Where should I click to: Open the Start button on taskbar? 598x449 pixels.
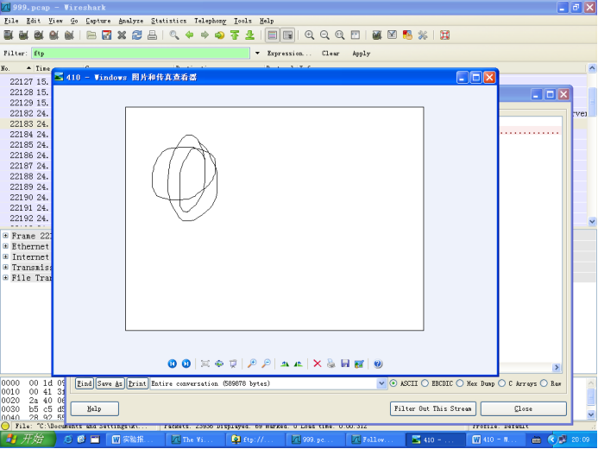28,440
